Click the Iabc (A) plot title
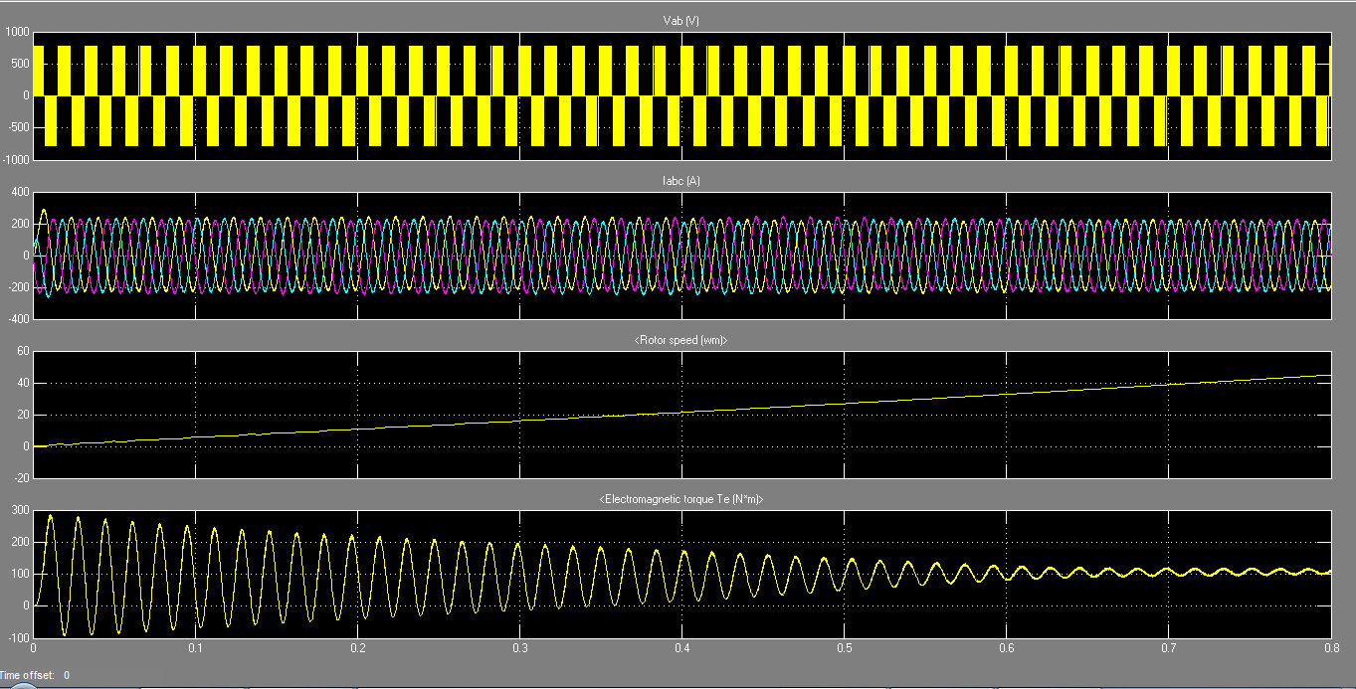The image size is (1356, 689). 681,181
